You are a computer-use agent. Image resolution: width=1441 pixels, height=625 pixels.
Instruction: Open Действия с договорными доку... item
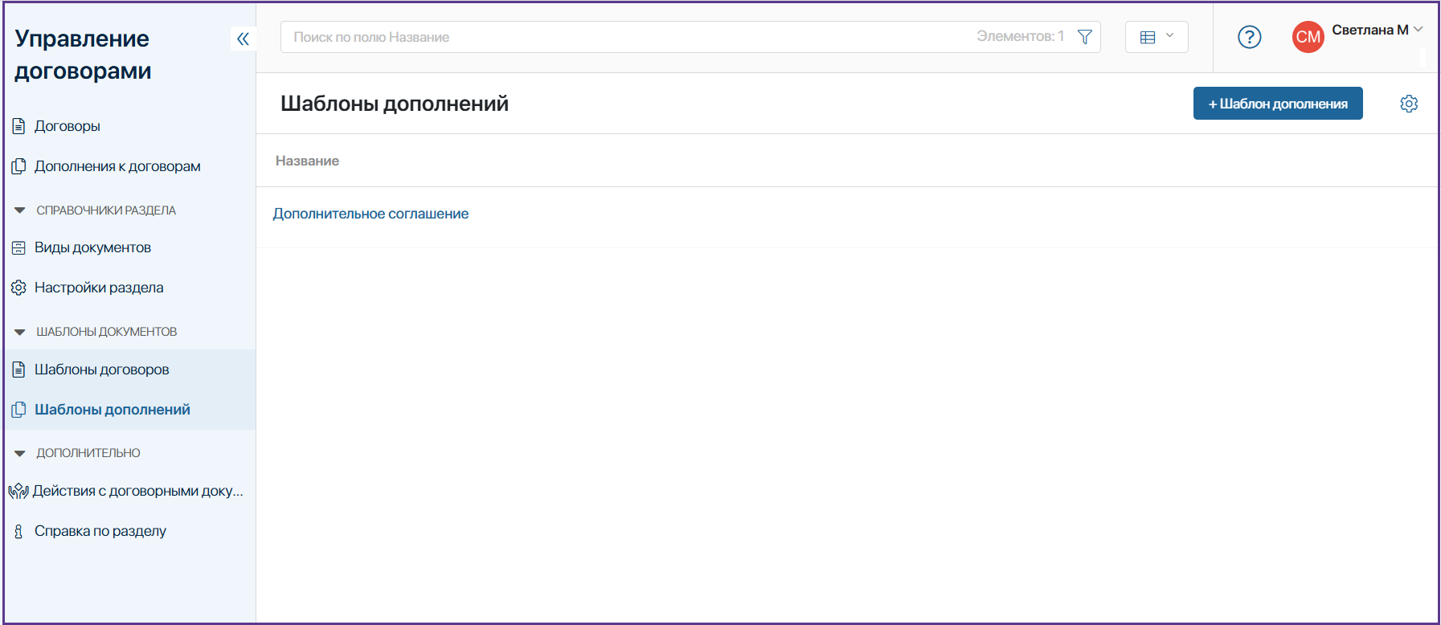coord(138,491)
